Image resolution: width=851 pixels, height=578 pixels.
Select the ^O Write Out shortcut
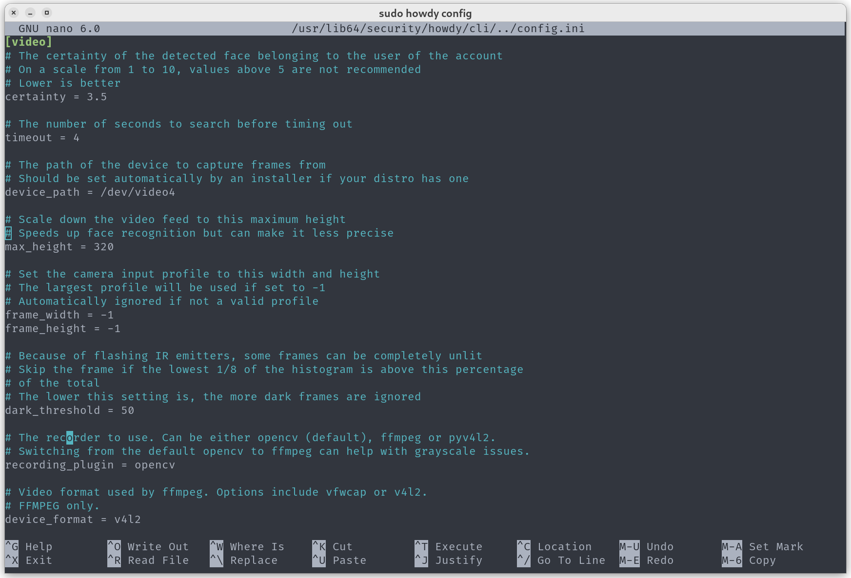click(148, 547)
